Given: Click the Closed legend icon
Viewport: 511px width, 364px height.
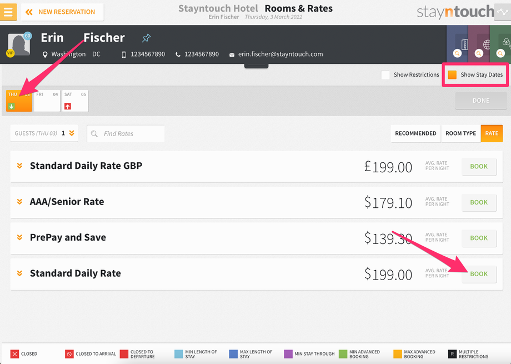Looking at the screenshot, I should pyautogui.click(x=14, y=354).
